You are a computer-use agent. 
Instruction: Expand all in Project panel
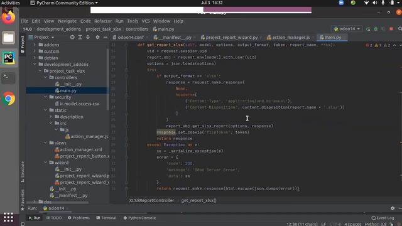click(x=80, y=38)
